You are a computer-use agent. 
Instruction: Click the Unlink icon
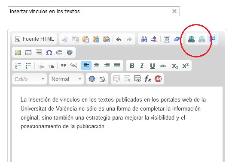pos(202,39)
